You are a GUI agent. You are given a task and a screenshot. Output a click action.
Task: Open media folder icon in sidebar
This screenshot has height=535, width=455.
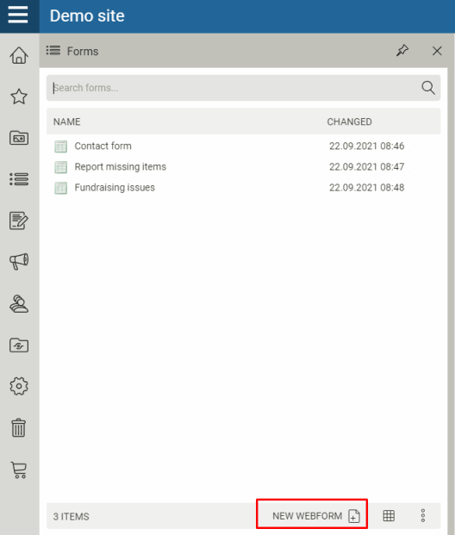point(19,138)
